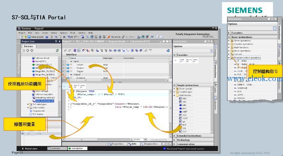Select the LIMIT math instruction

(183, 112)
